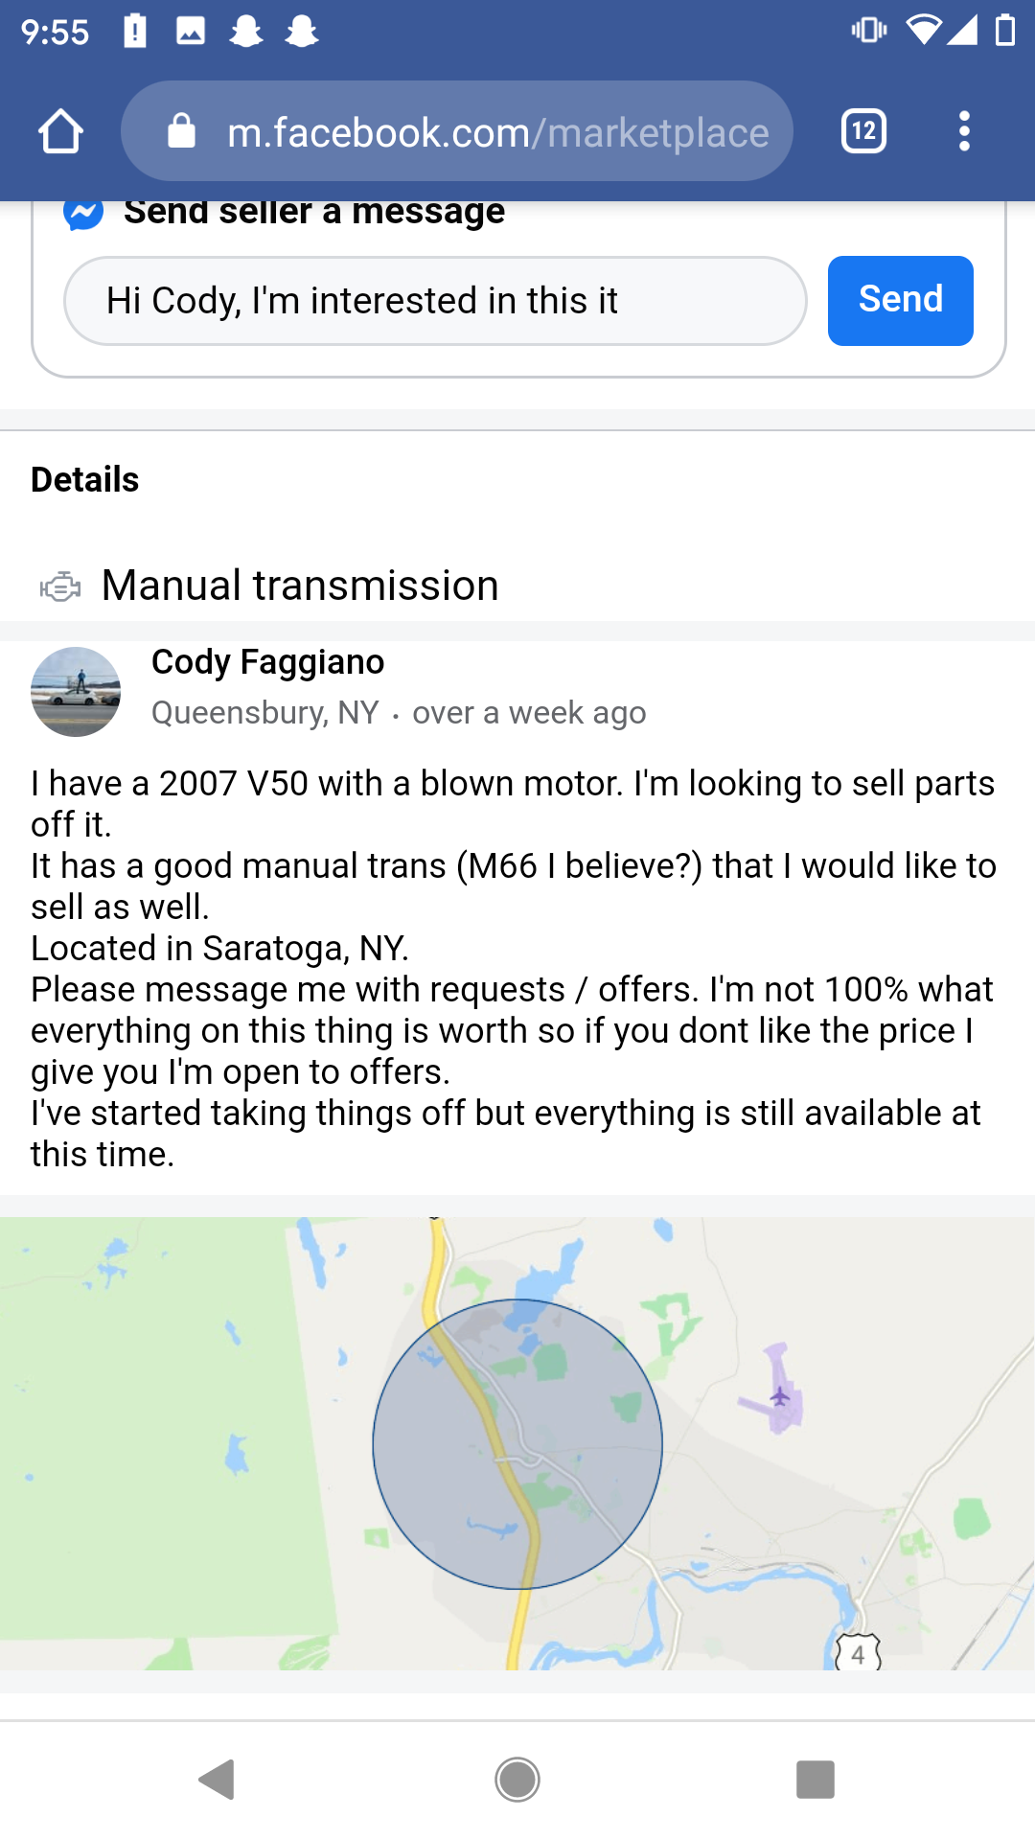The height and width of the screenshot is (1840, 1035).
Task: Open recent apps with square button
Action: 815,1780
